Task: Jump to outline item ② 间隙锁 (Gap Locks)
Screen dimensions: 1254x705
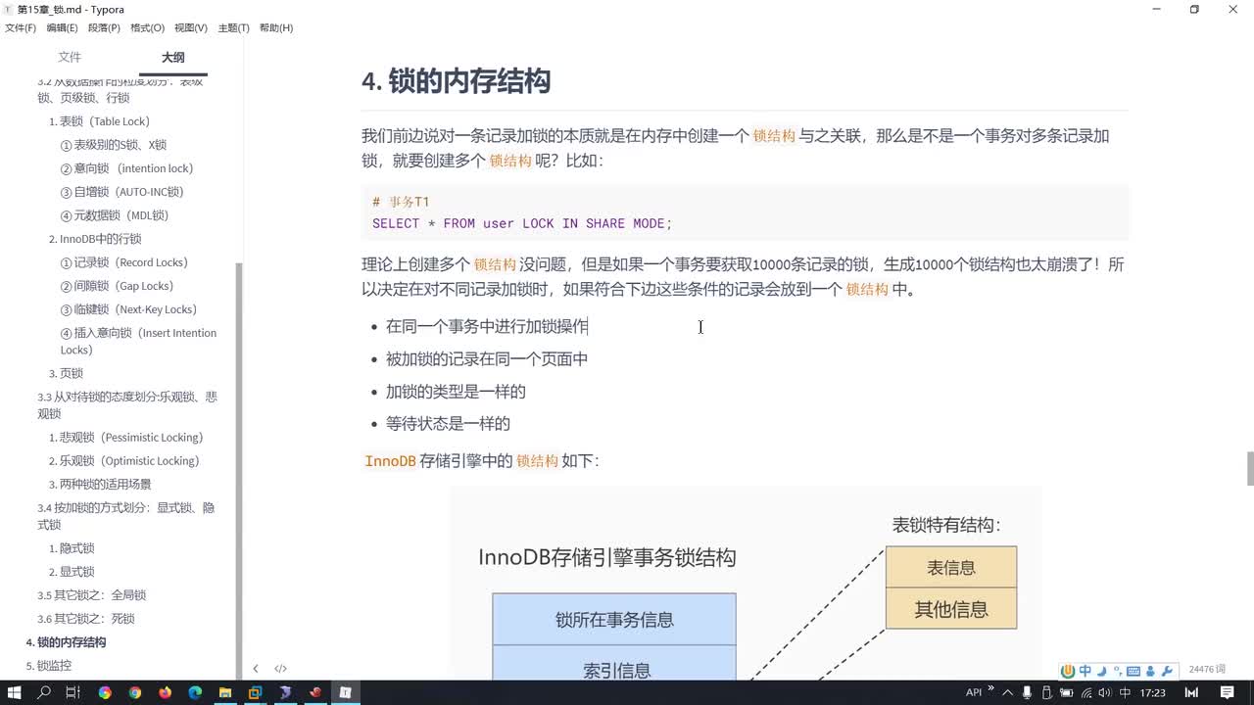Action: 117,286
